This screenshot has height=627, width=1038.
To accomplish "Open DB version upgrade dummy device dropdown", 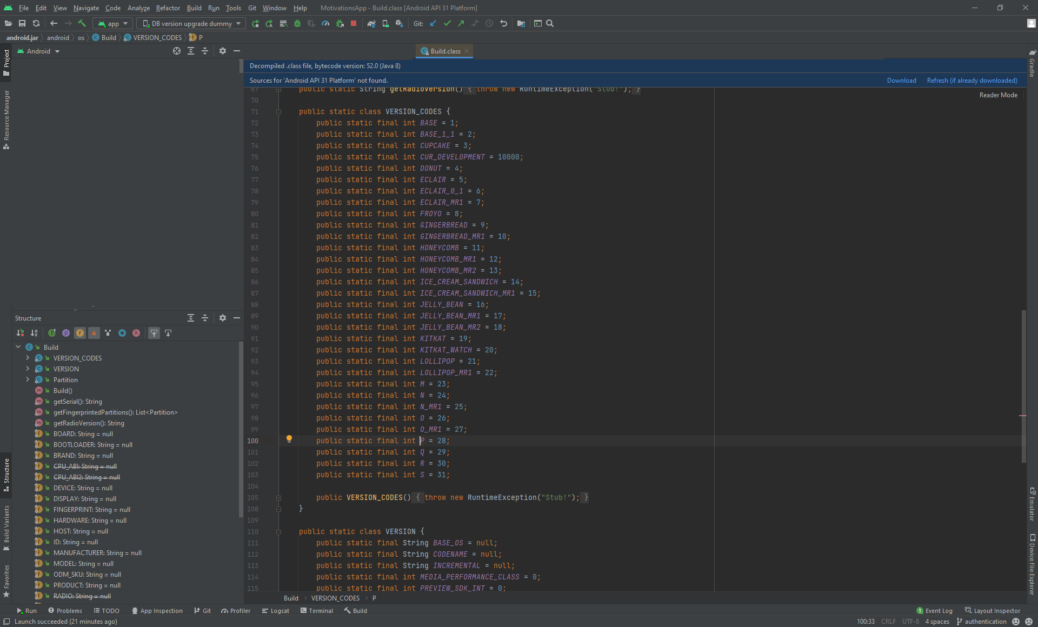I will (x=191, y=23).
